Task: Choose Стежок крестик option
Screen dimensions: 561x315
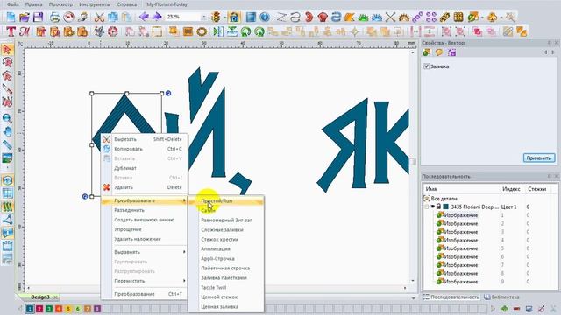Action: coord(226,240)
